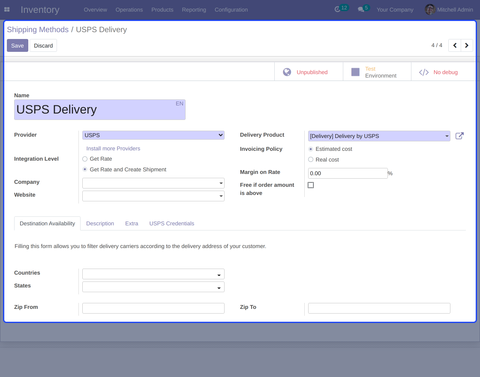
Task: Click the Margin on Rate field
Action: pyautogui.click(x=348, y=173)
